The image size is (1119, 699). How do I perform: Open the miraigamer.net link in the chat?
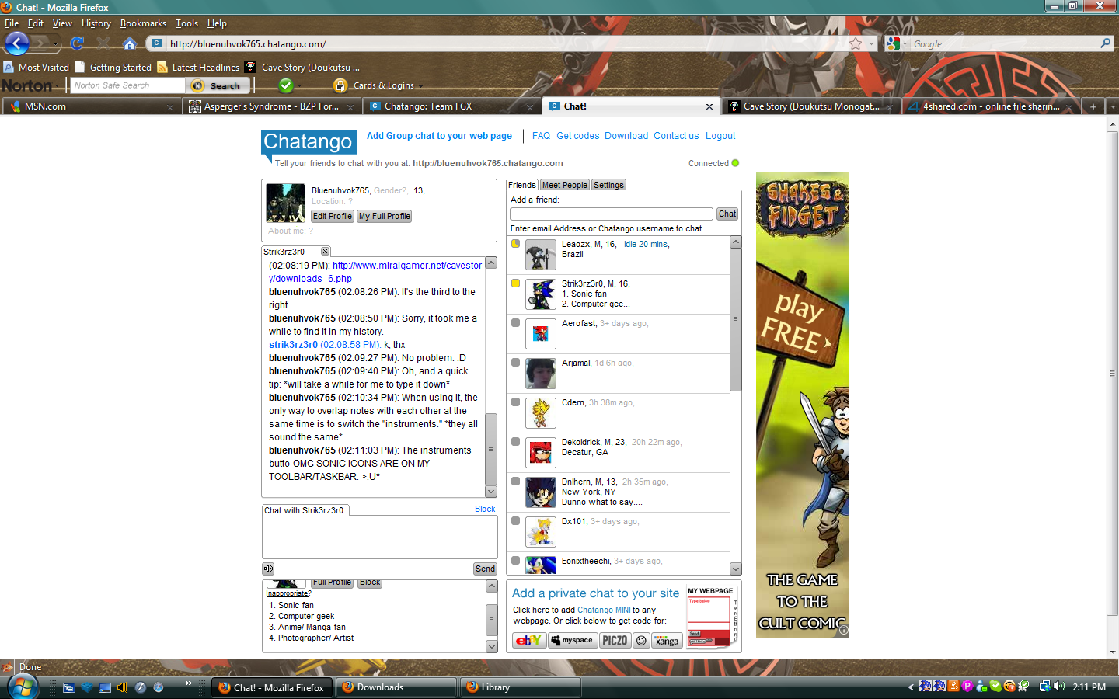tap(375, 272)
